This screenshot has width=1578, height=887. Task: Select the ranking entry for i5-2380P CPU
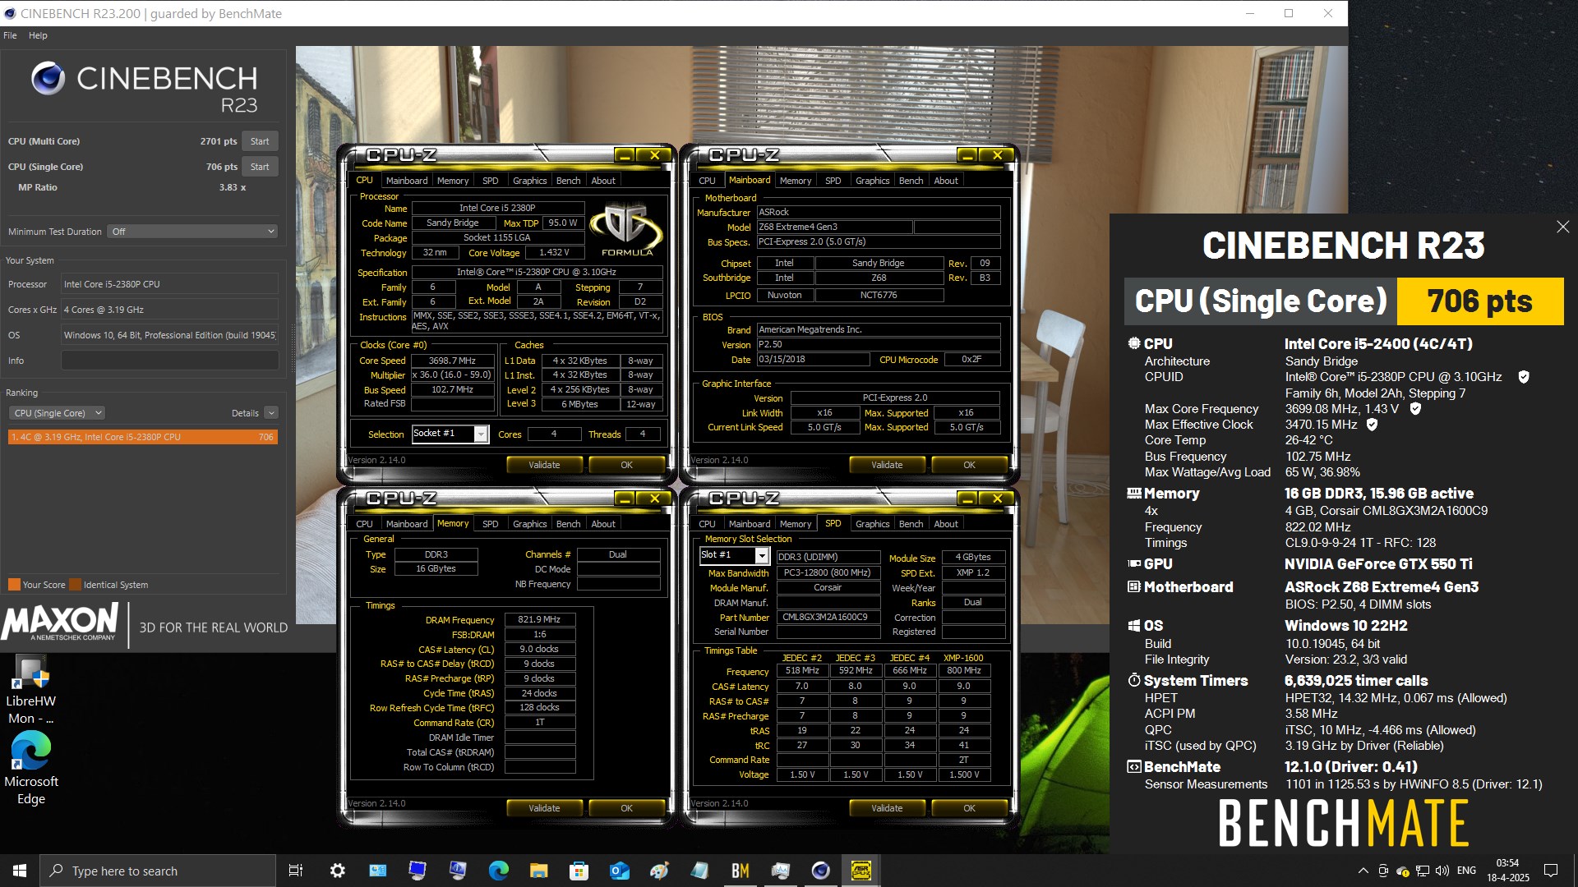[143, 437]
